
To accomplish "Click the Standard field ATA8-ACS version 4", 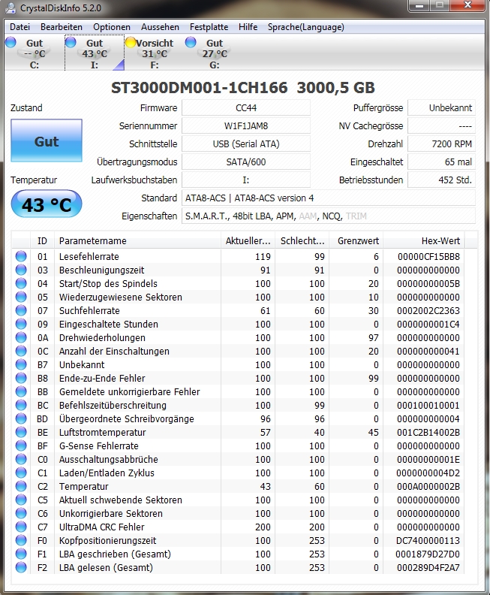I will tap(329, 198).
